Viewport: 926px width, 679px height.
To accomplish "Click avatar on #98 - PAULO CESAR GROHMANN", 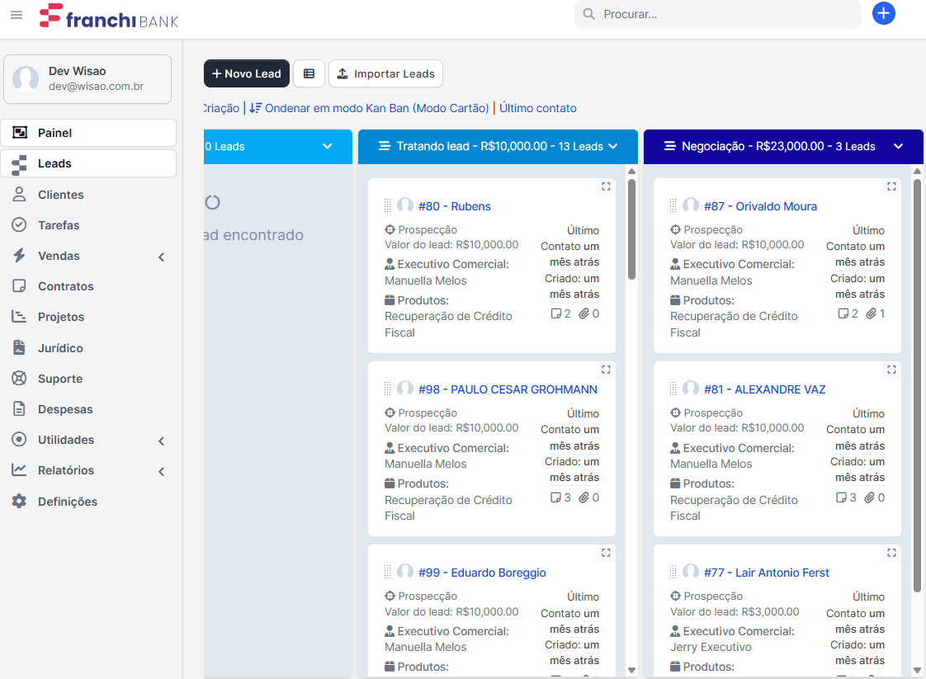I will (x=405, y=389).
